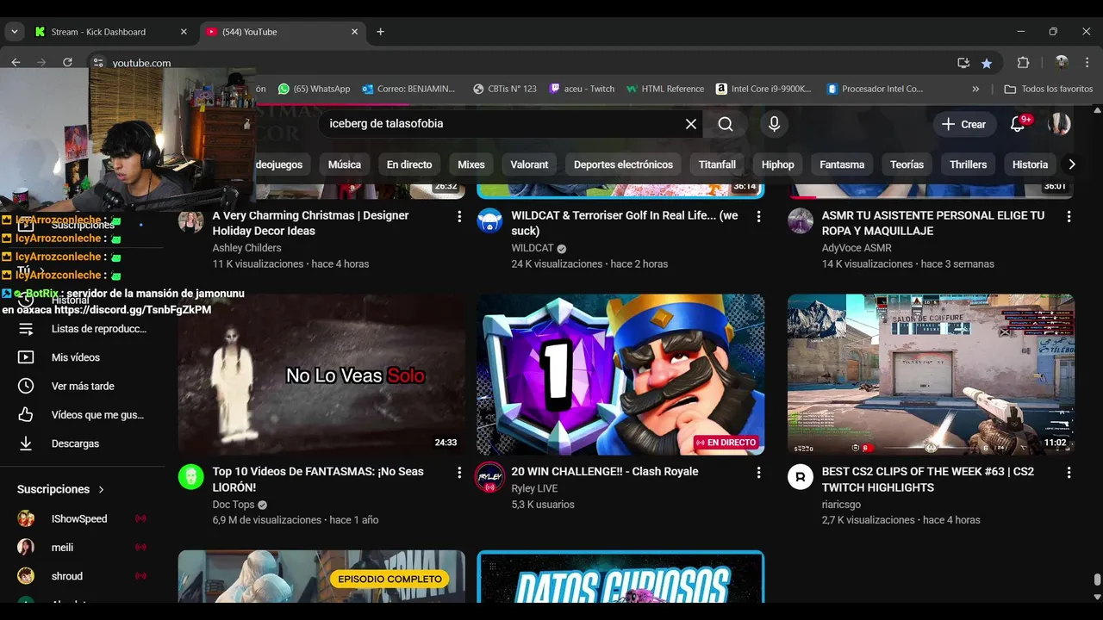The image size is (1103, 620).
Task: Open the Clash Royale live thumbnail
Action: coord(620,375)
